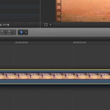
Task: Click the clip's lower blue audio band
Action: click(x=55, y=81)
